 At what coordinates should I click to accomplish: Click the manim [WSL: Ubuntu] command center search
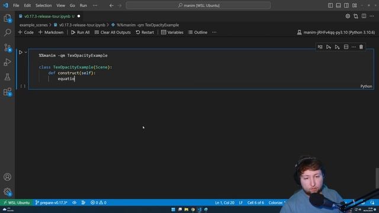coord(198,5)
